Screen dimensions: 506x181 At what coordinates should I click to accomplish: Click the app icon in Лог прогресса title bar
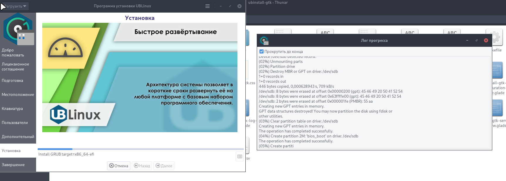(x=264, y=41)
